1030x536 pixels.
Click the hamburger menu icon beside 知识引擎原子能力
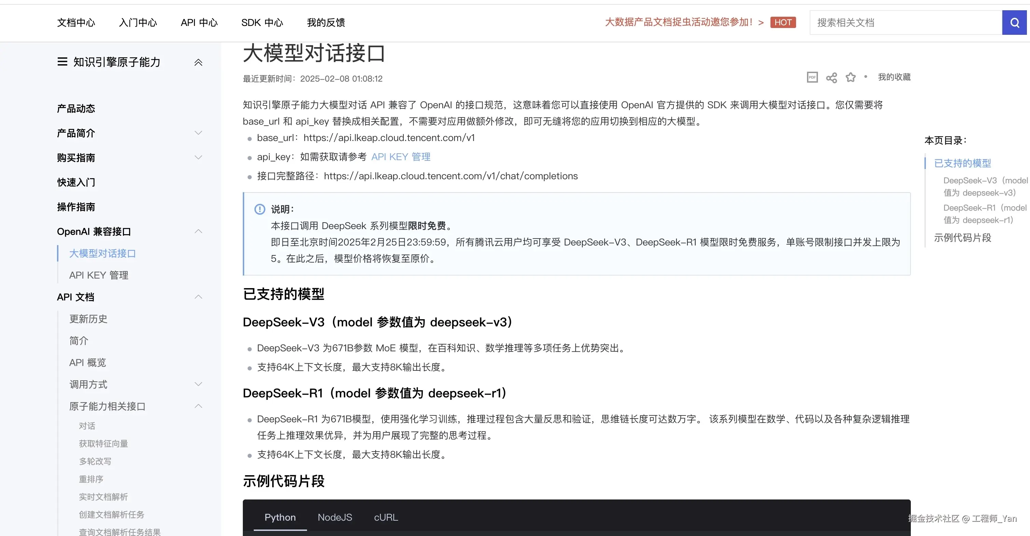tap(62, 62)
